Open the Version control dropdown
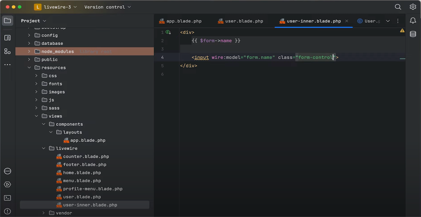 tap(108, 7)
